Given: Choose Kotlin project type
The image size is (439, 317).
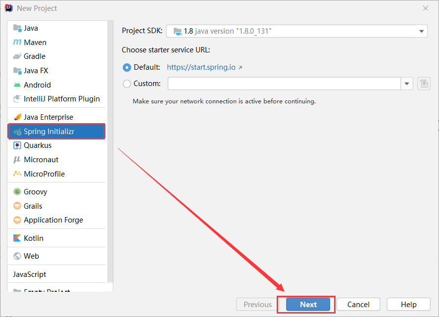Looking at the screenshot, I should (56, 238).
